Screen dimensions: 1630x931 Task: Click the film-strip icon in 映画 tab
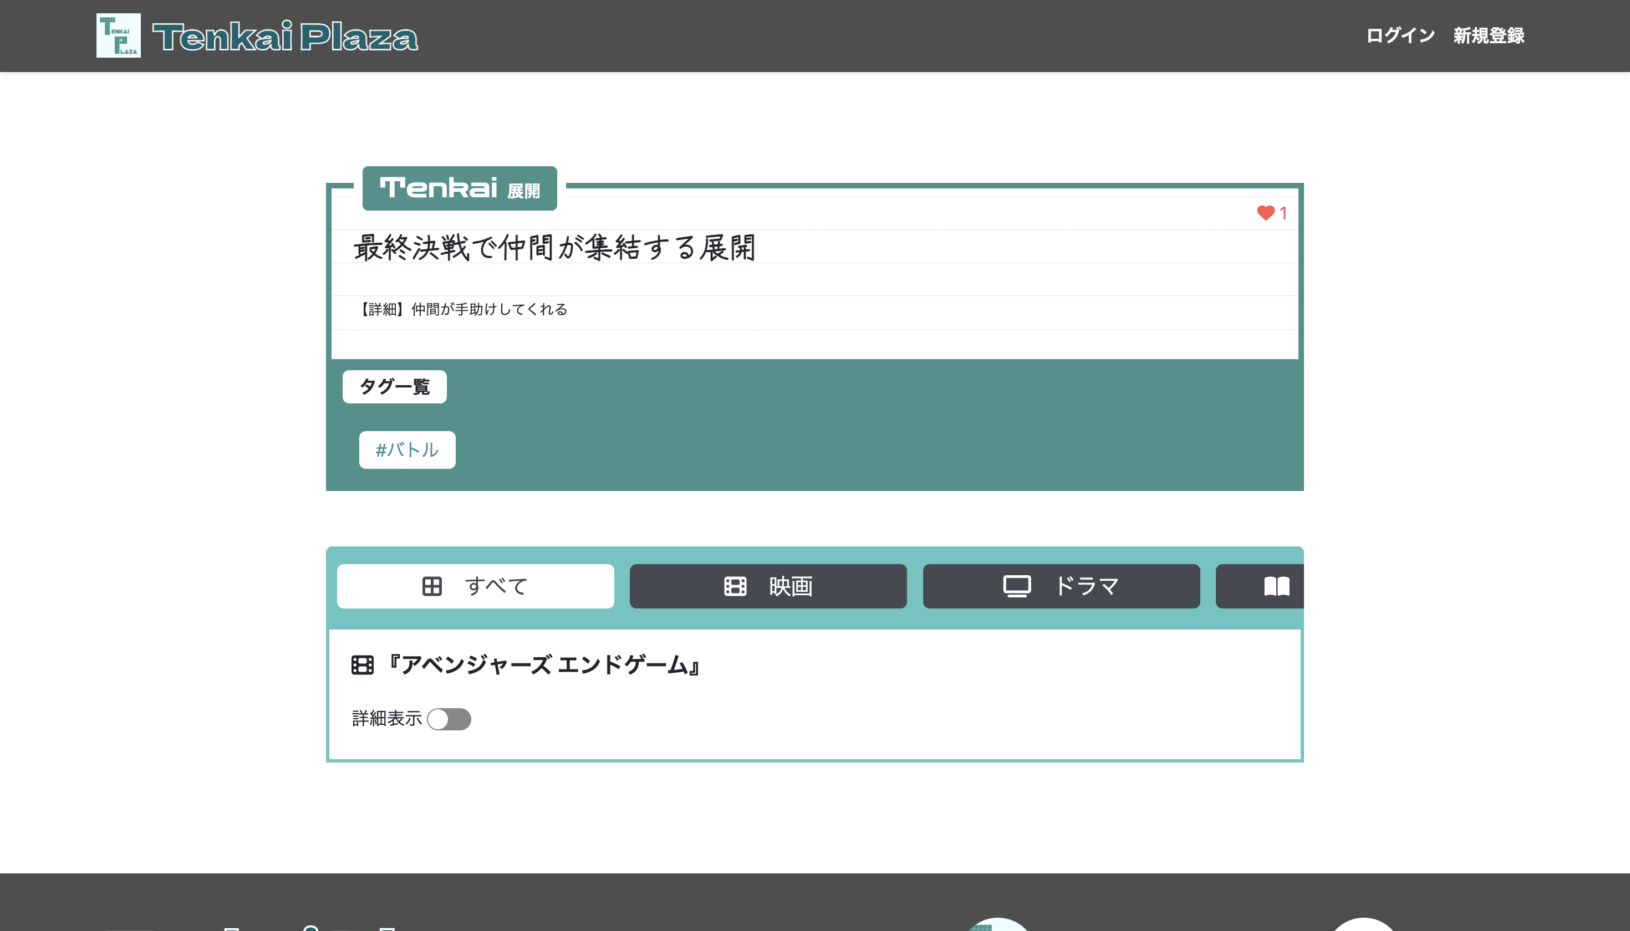(x=735, y=586)
